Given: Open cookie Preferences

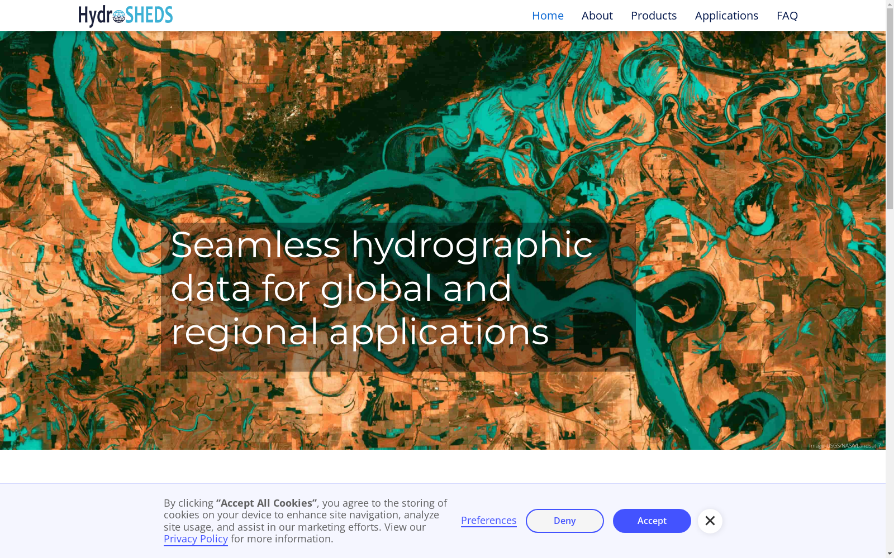Looking at the screenshot, I should point(488,521).
